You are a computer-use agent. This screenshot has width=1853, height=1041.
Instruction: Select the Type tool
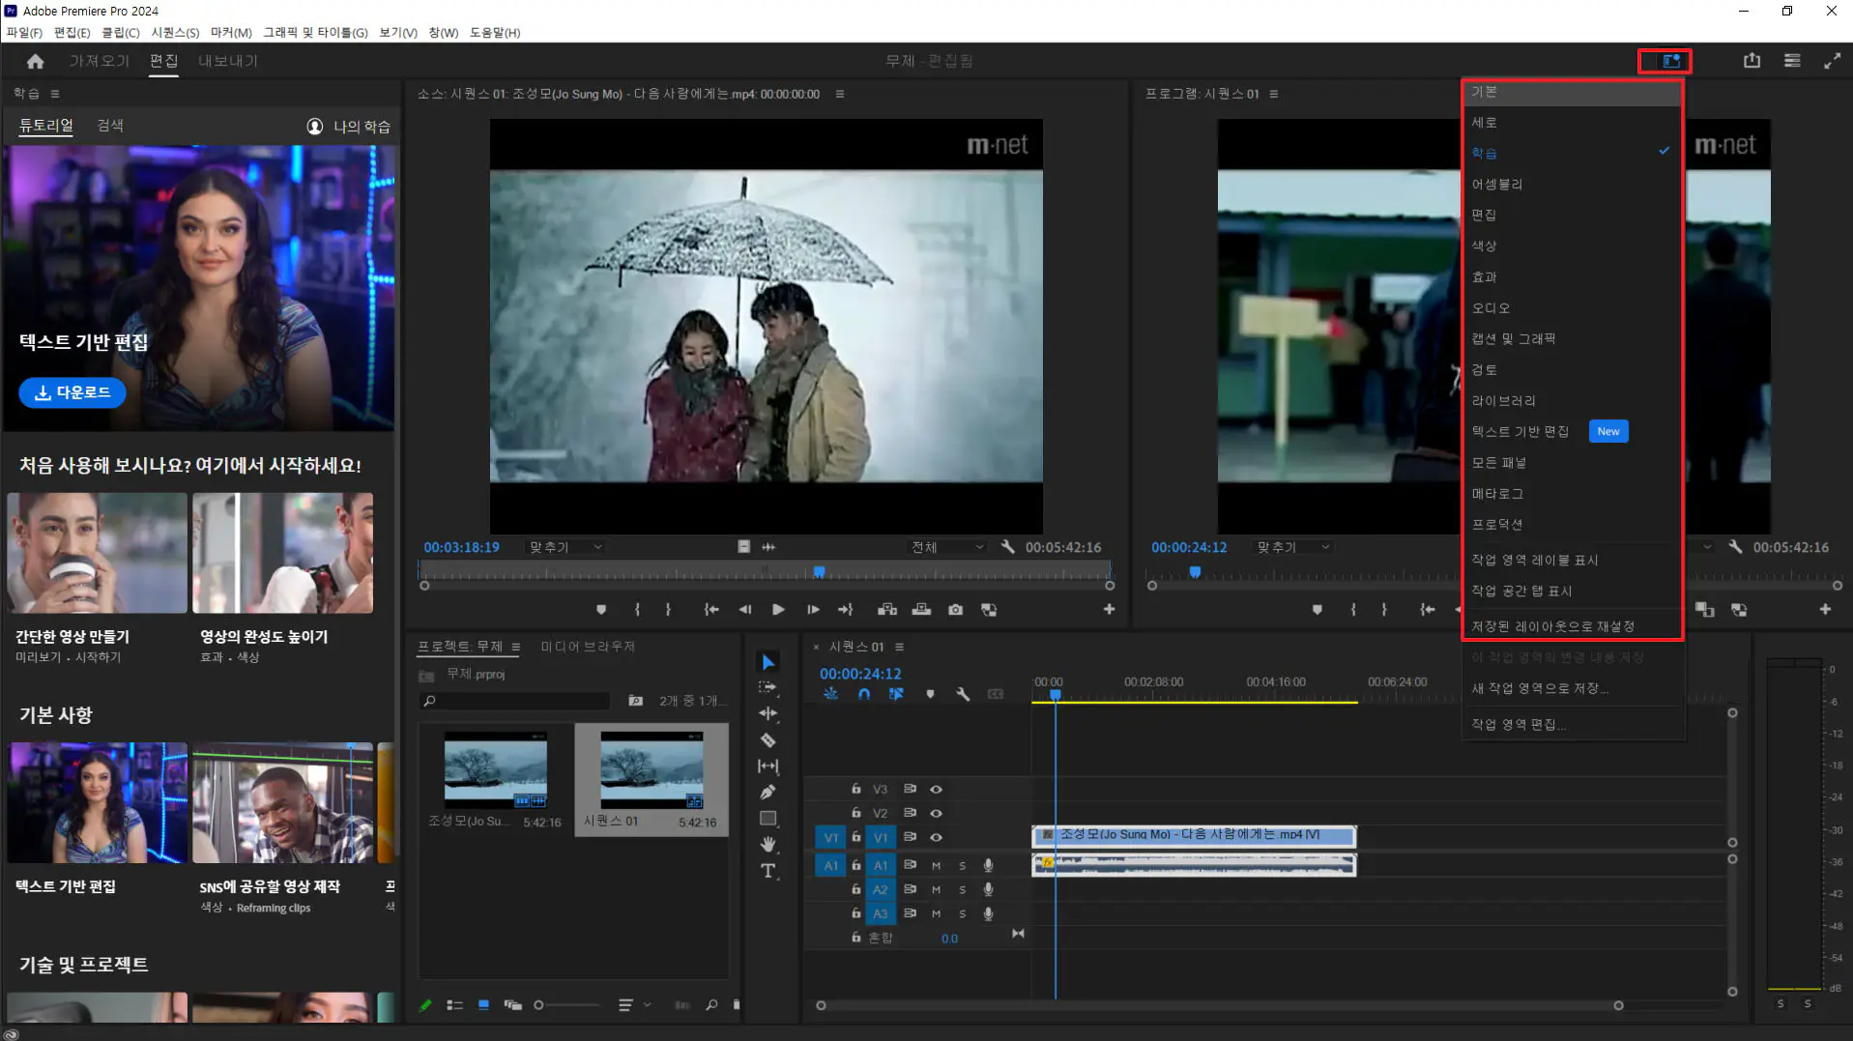click(768, 871)
